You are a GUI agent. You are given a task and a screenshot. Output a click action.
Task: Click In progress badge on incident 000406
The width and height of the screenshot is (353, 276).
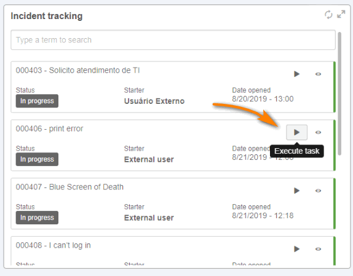click(x=37, y=159)
